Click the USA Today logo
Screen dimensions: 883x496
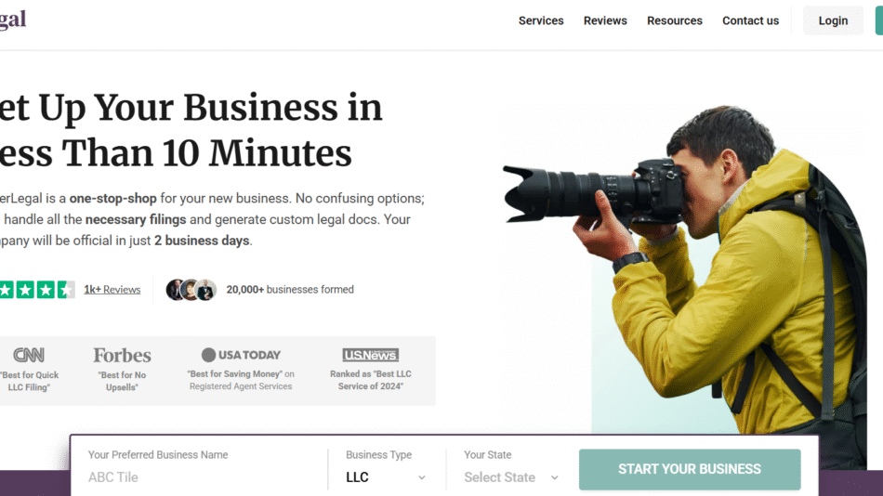coord(241,355)
